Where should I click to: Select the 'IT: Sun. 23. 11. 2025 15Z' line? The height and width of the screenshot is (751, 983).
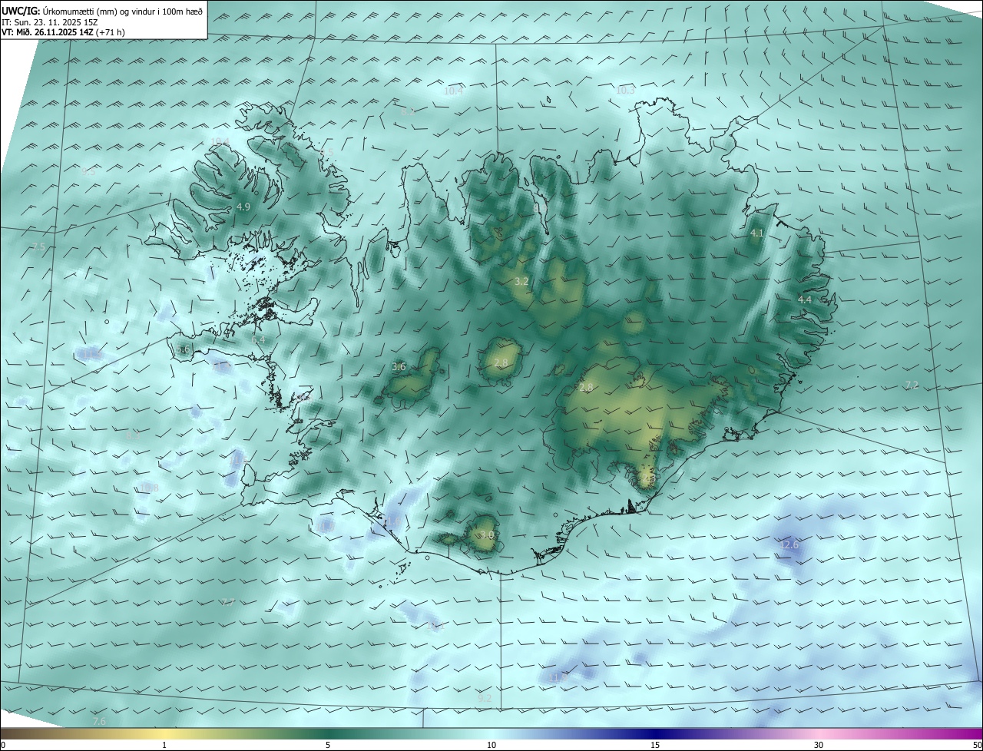click(50, 22)
